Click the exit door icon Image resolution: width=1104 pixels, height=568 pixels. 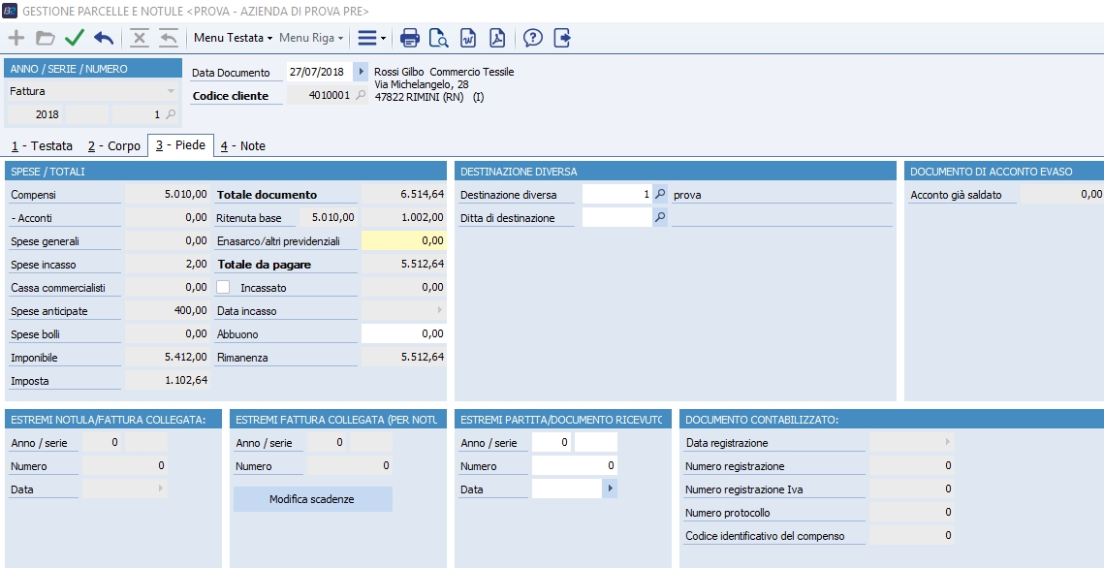coord(562,38)
